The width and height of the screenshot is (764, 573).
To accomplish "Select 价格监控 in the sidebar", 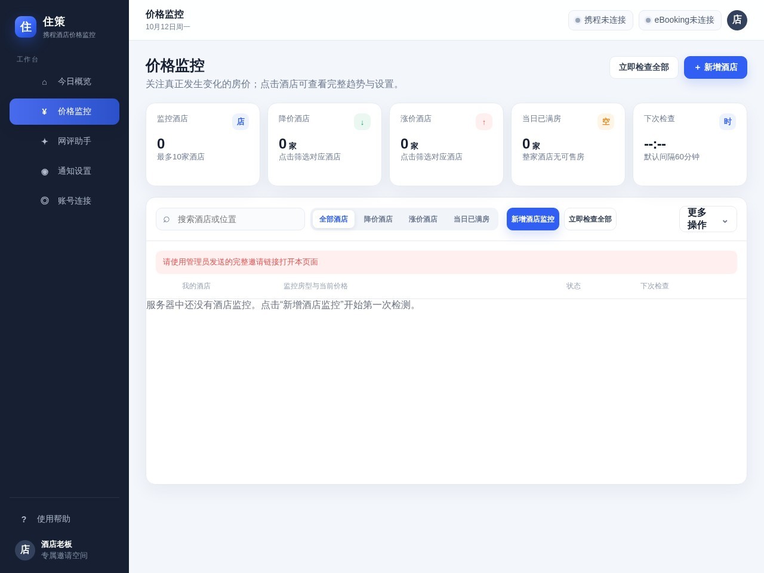I will 64,112.
